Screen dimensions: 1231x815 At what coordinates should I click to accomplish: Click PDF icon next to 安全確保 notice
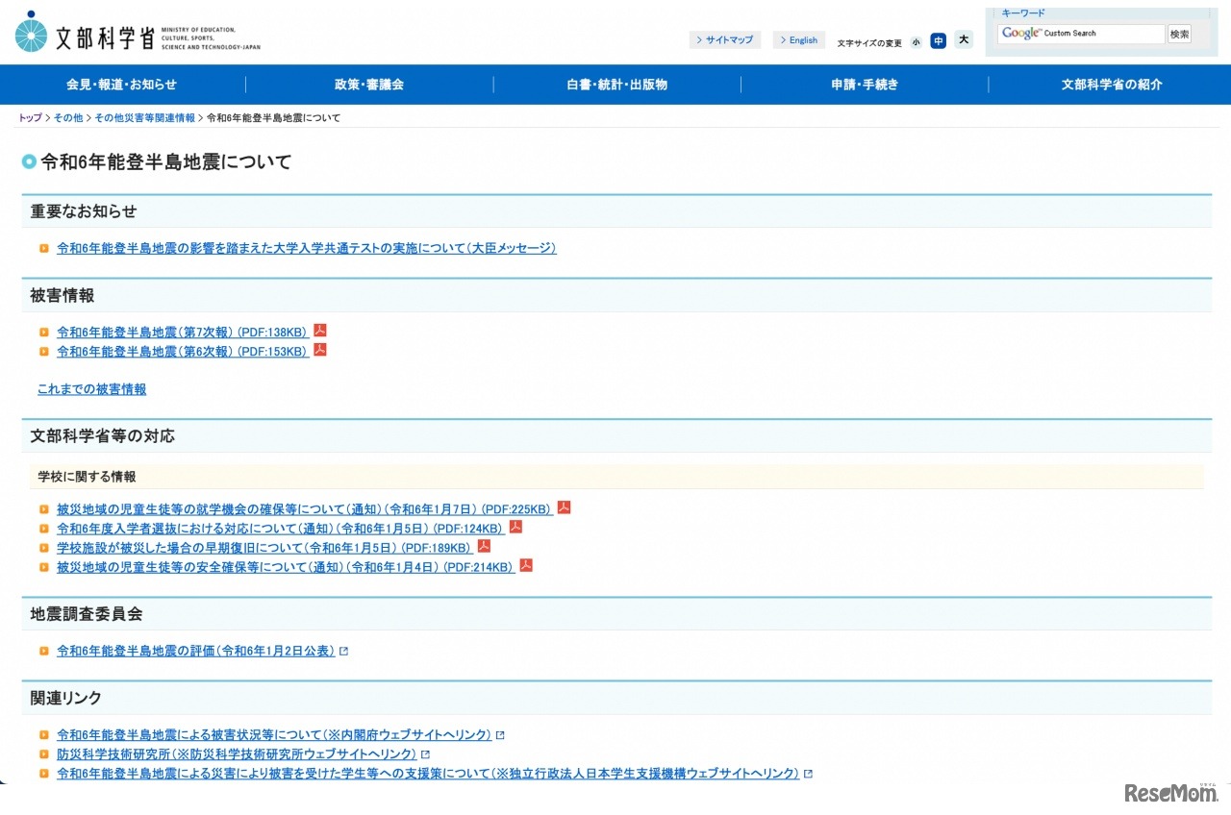pyautogui.click(x=526, y=565)
